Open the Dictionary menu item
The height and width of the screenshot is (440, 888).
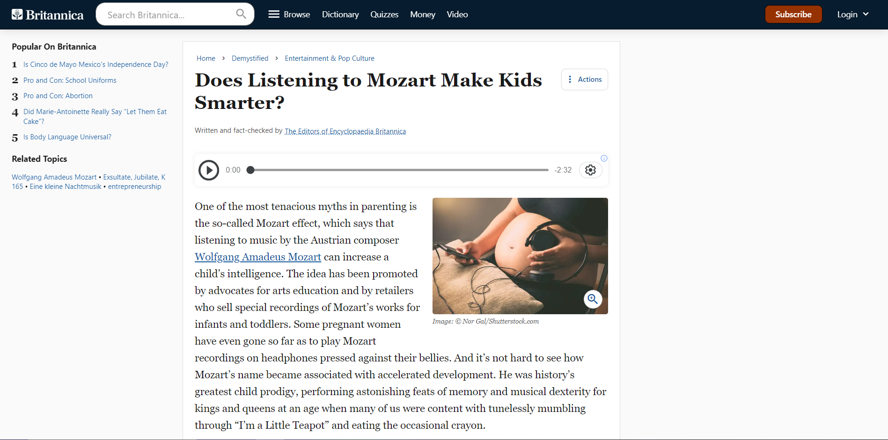pyautogui.click(x=340, y=14)
